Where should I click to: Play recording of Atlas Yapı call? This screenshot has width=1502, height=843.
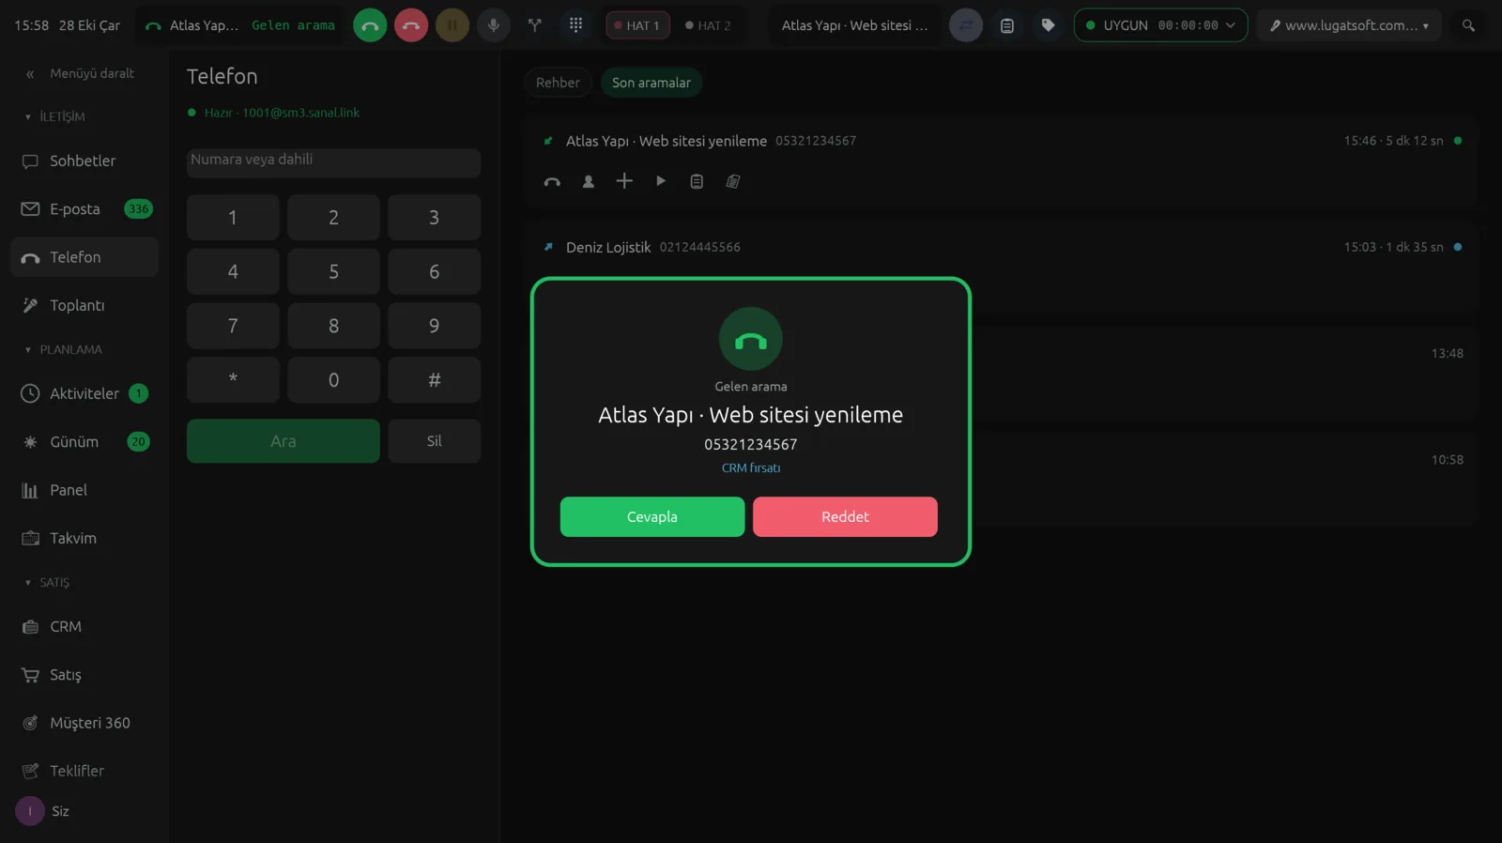click(x=660, y=181)
